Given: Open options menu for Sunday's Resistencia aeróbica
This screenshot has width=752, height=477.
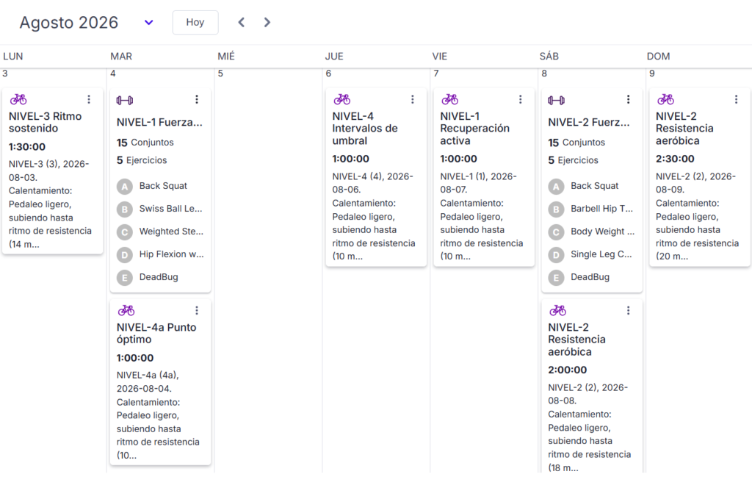Looking at the screenshot, I should pos(736,99).
